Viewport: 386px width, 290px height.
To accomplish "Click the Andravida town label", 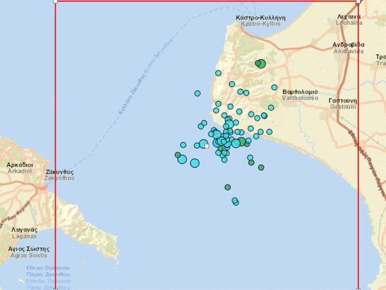I will [x=348, y=48].
